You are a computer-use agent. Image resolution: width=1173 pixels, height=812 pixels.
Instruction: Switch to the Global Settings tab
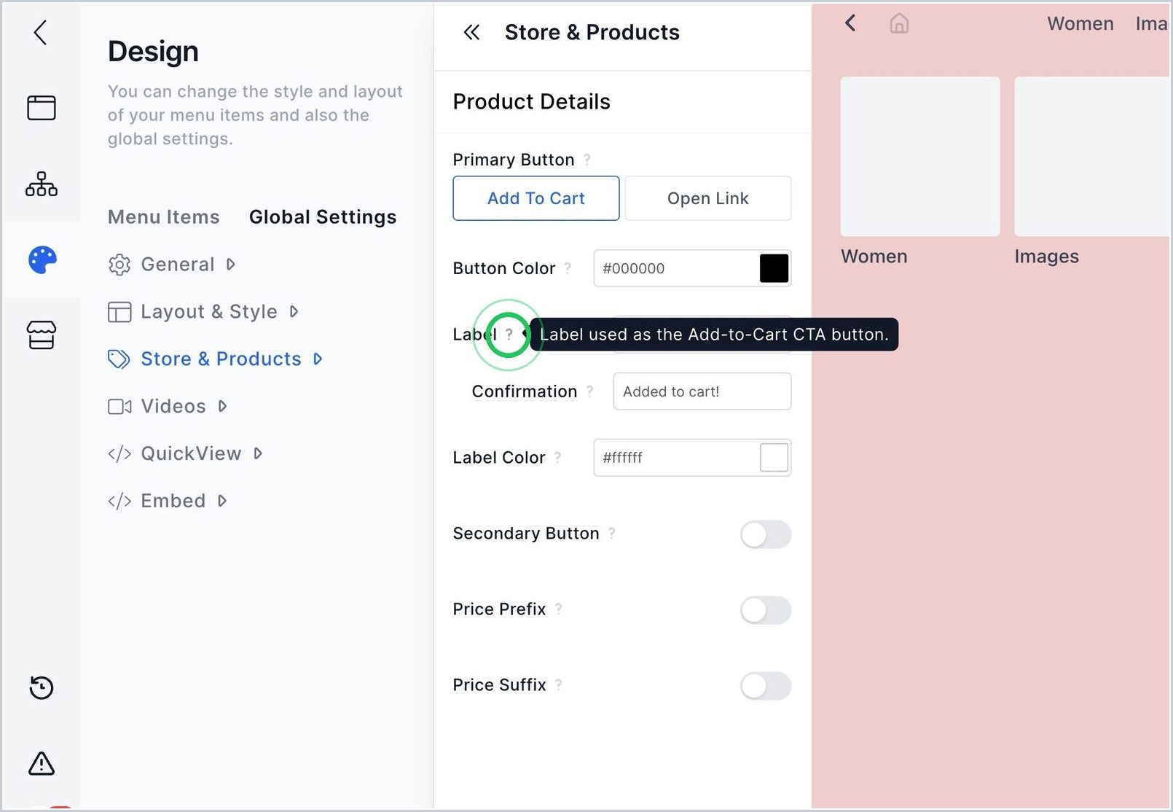point(323,217)
